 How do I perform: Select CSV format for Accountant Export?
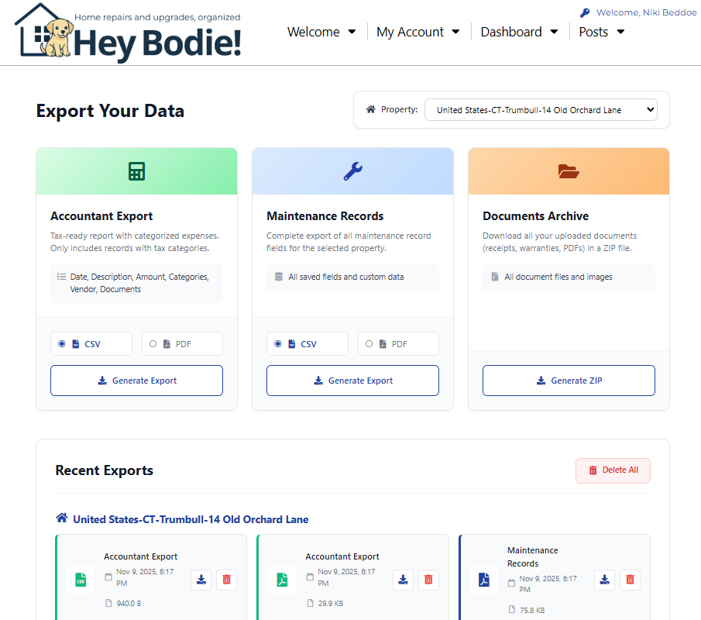[62, 344]
